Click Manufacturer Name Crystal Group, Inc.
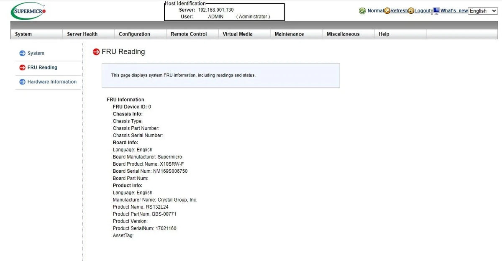 coord(155,200)
